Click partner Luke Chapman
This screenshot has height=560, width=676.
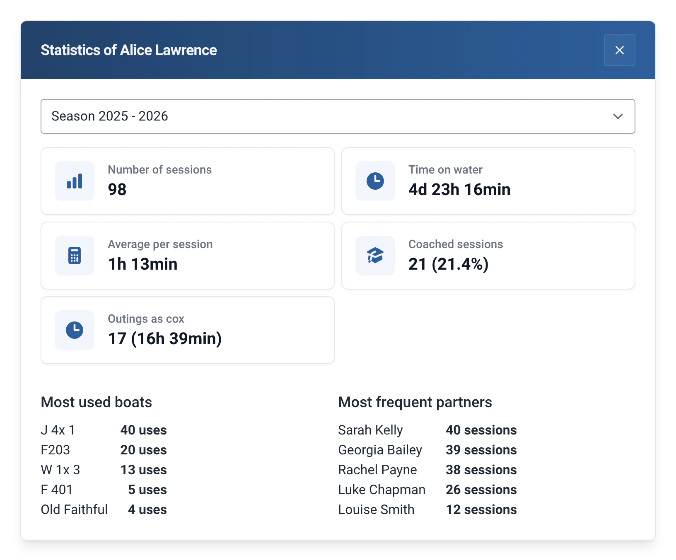[x=381, y=490]
